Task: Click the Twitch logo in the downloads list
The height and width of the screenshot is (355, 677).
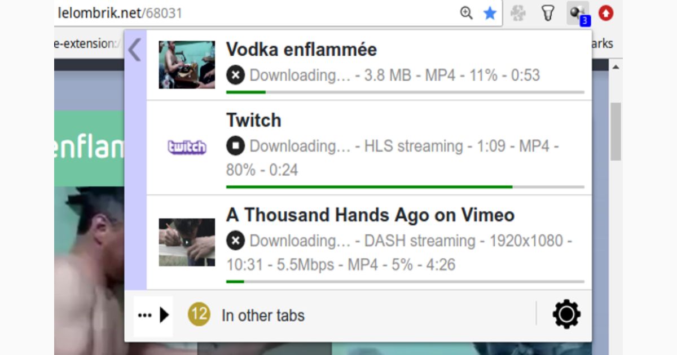Action: coord(187,147)
